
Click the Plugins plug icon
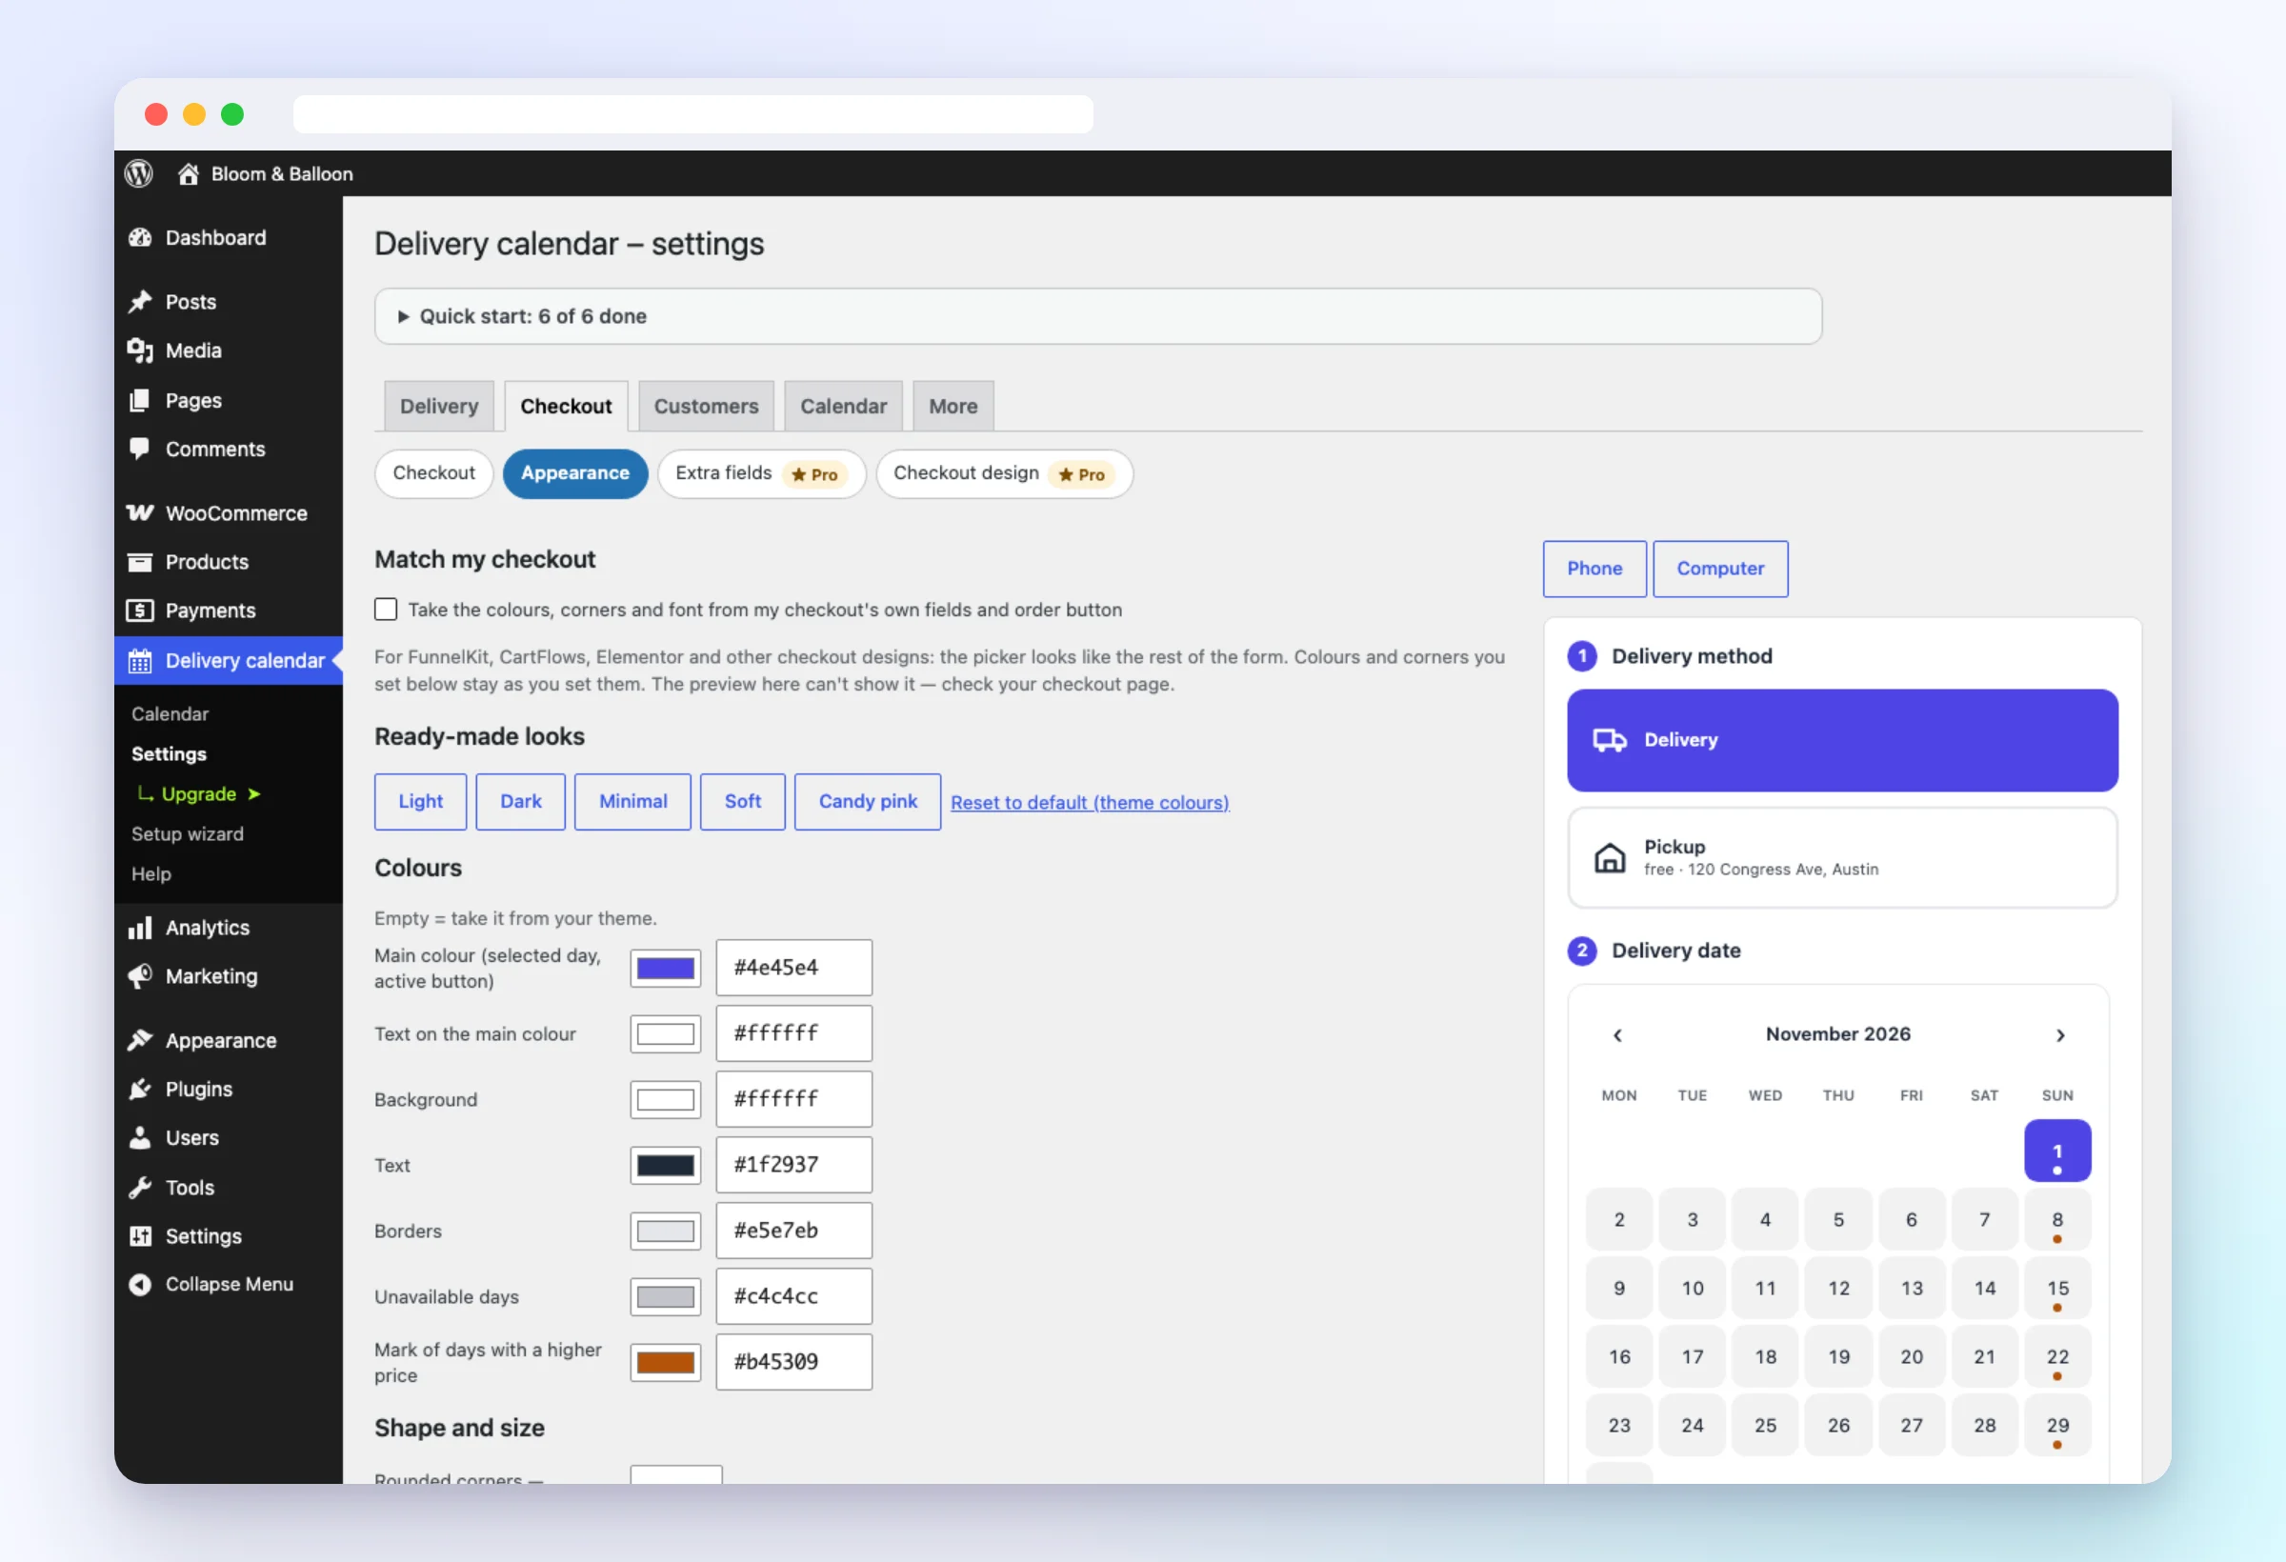pyautogui.click(x=140, y=1089)
